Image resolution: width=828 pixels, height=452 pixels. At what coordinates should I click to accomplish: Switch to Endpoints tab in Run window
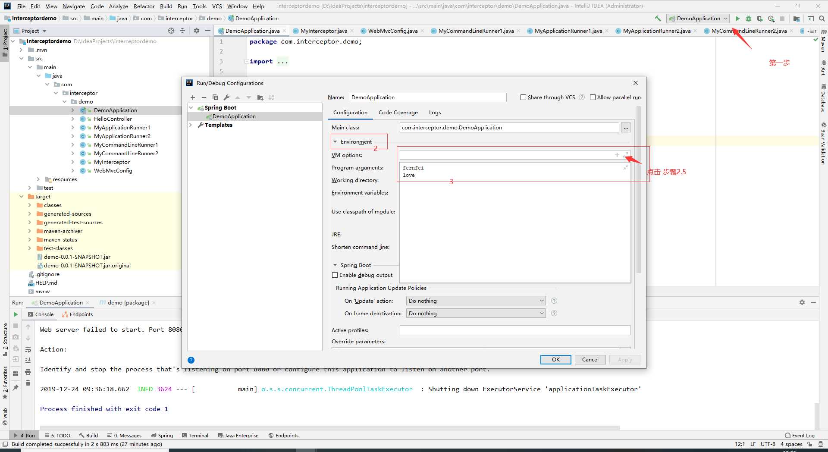[x=78, y=314]
